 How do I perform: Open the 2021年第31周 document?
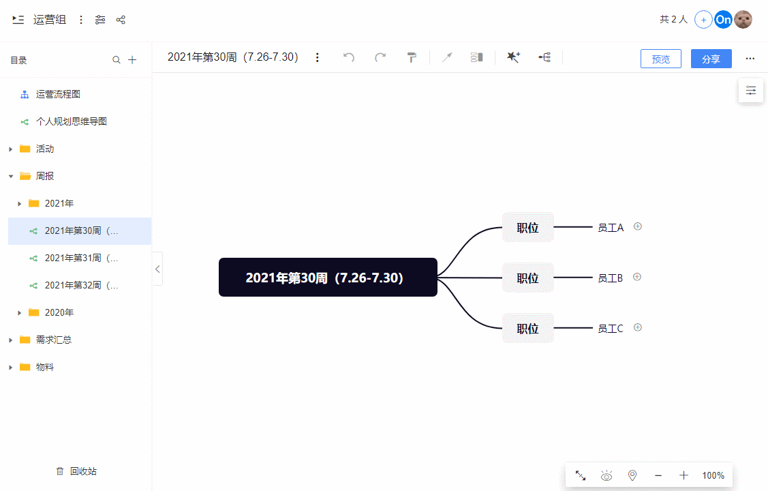click(80, 258)
